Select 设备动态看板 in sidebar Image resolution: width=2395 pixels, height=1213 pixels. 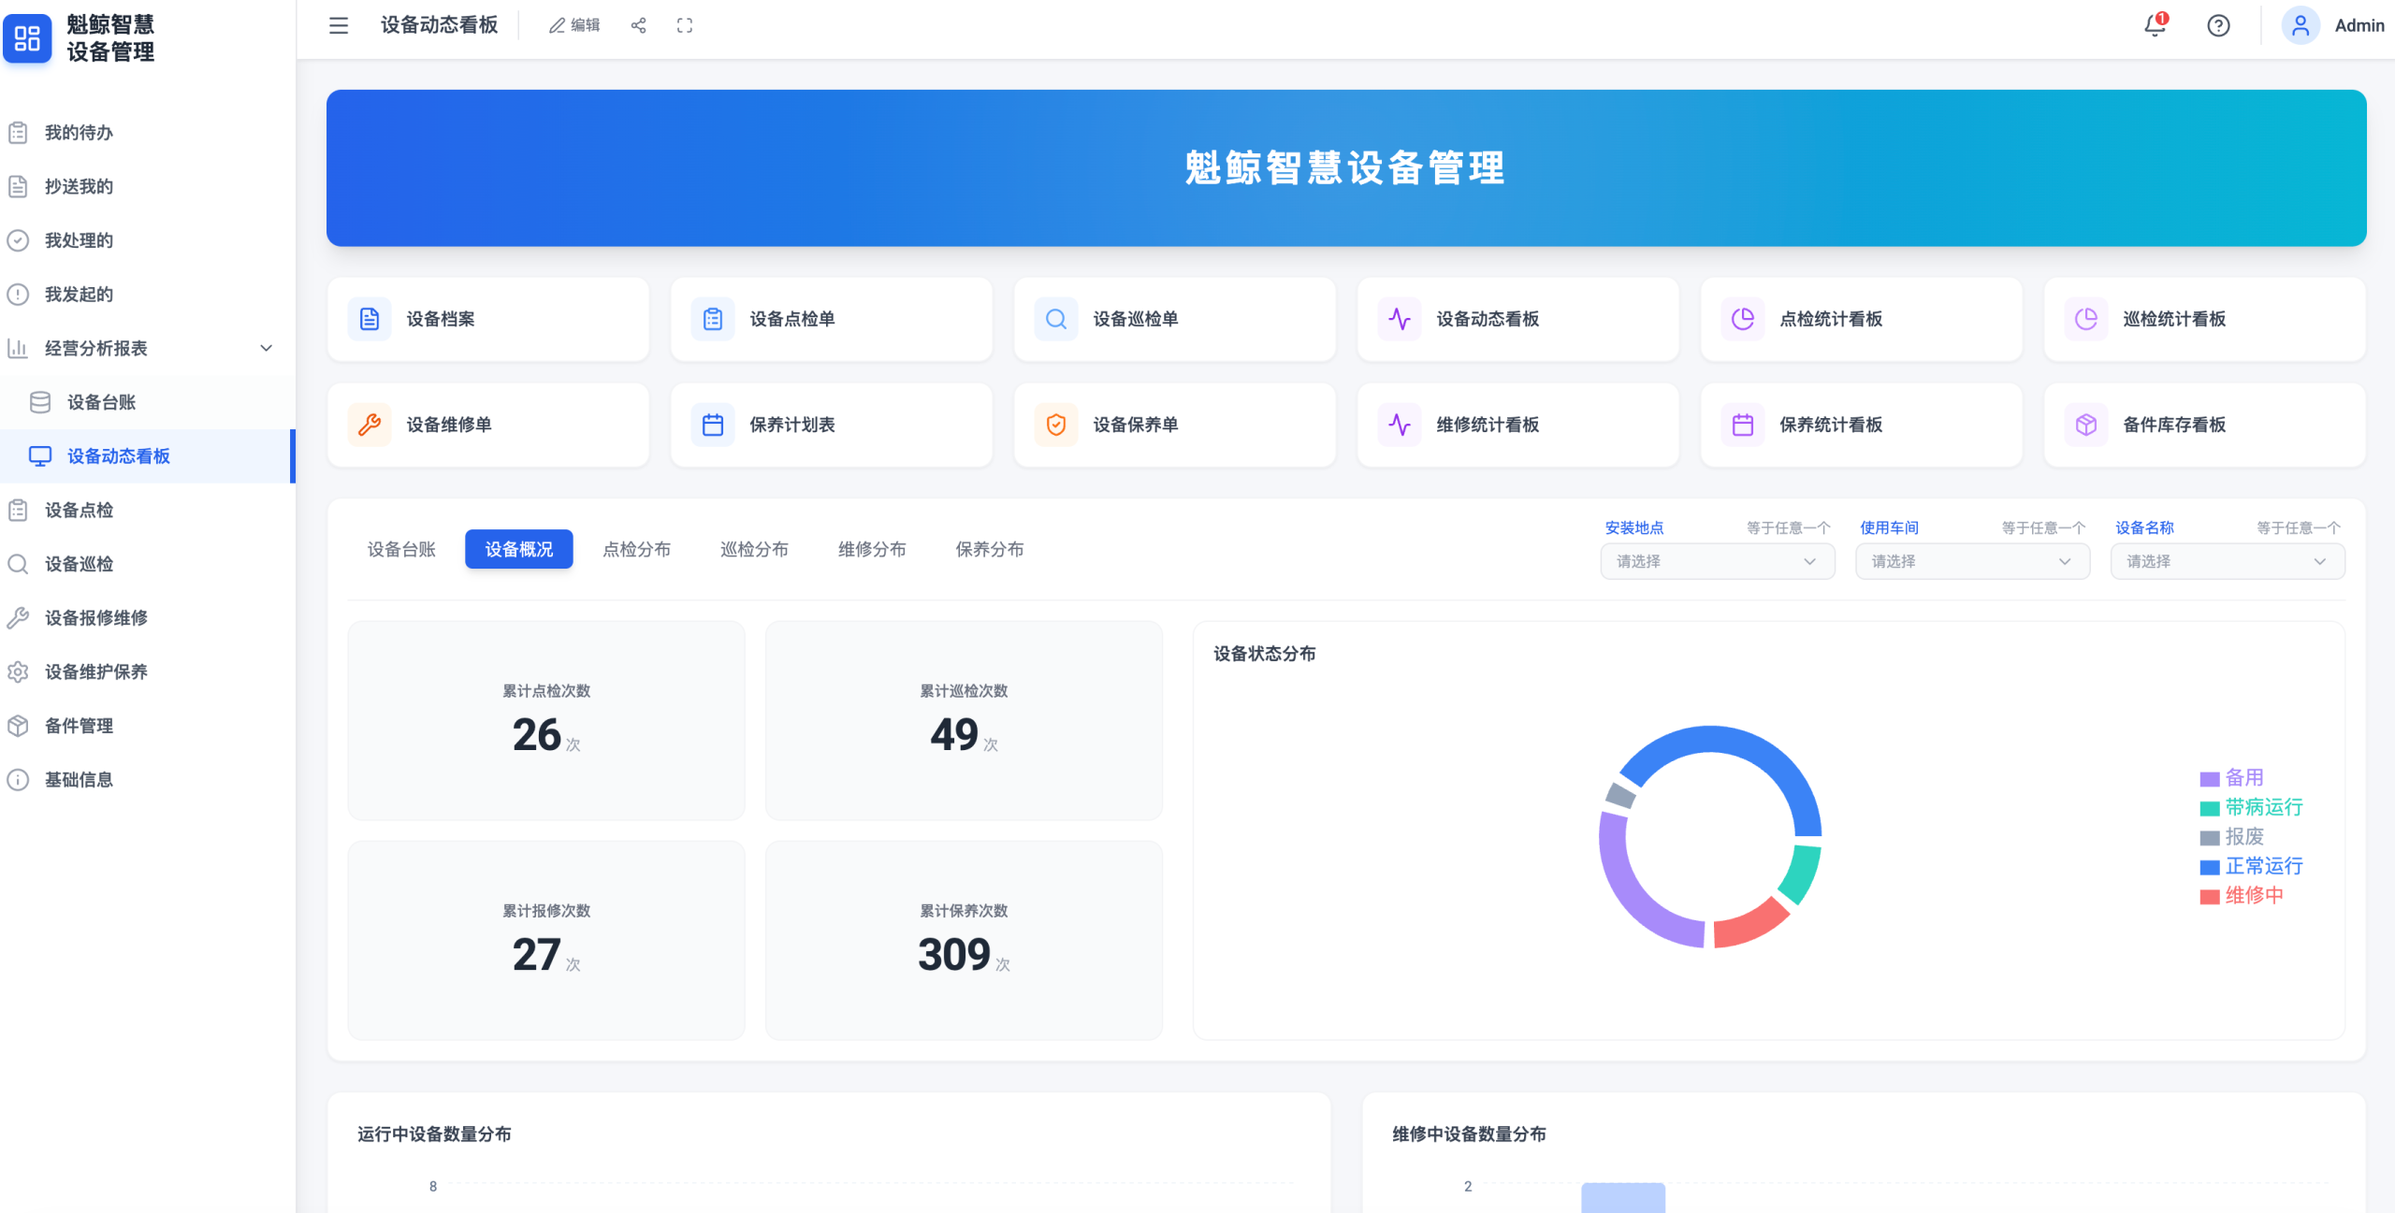[147, 456]
